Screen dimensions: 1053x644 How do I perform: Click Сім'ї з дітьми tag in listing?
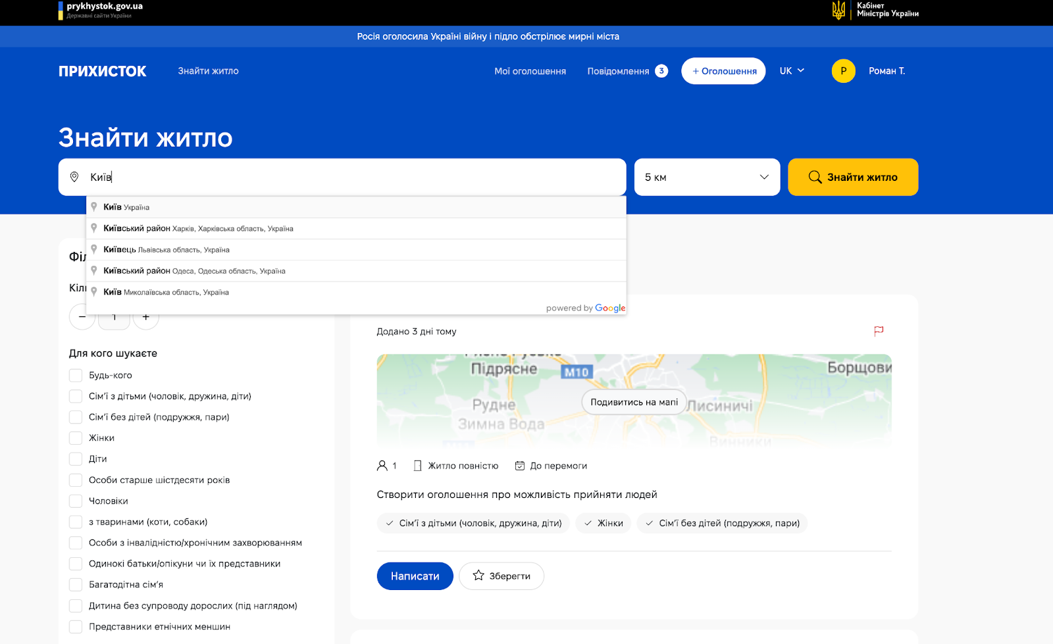pyautogui.click(x=473, y=523)
